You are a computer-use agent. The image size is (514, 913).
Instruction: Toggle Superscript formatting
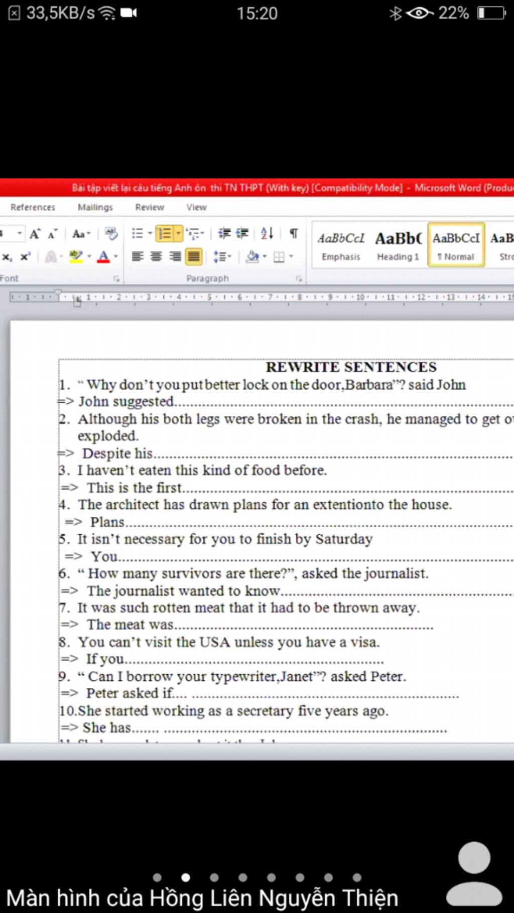tap(25, 257)
